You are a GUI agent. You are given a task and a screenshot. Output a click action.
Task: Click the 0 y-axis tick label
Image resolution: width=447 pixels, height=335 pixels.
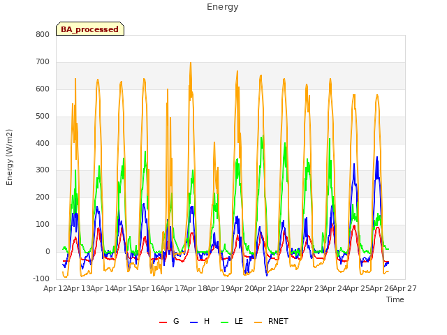pyautogui.click(x=47, y=252)
